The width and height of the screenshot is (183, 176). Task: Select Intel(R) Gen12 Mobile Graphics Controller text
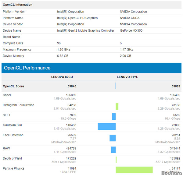click(x=85, y=30)
